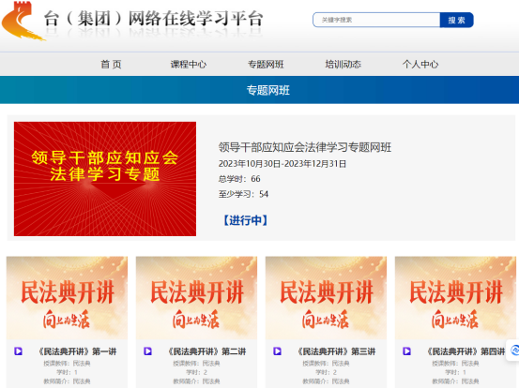The height and width of the screenshot is (388, 519).
Task: Open the red 领导干部应知应会法律学习专题 banner image
Action: [105, 179]
